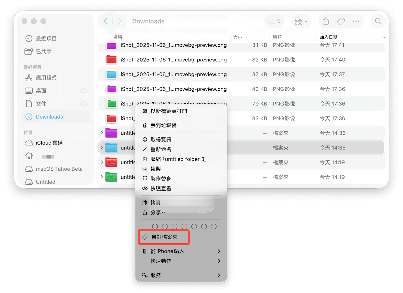The width and height of the screenshot is (403, 293).
Task: Choose 快速查看 from context menu
Action: point(181,188)
